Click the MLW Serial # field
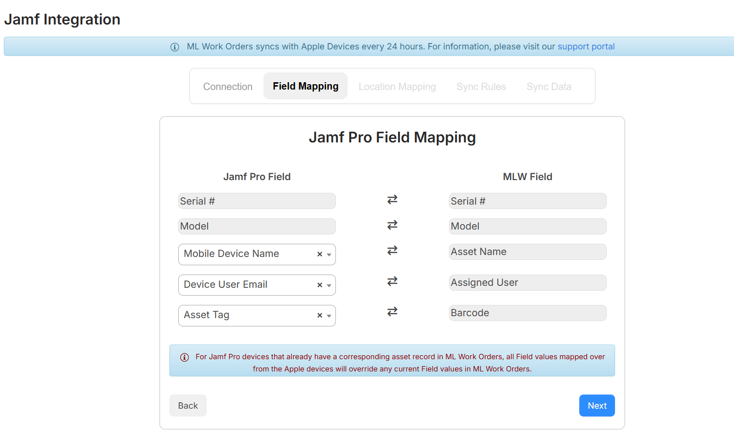 tap(528, 201)
